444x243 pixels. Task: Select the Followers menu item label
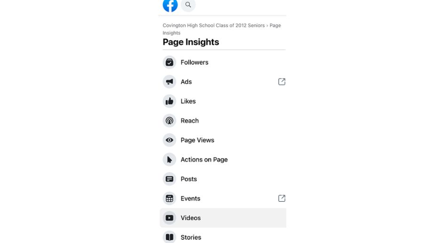pos(195,62)
